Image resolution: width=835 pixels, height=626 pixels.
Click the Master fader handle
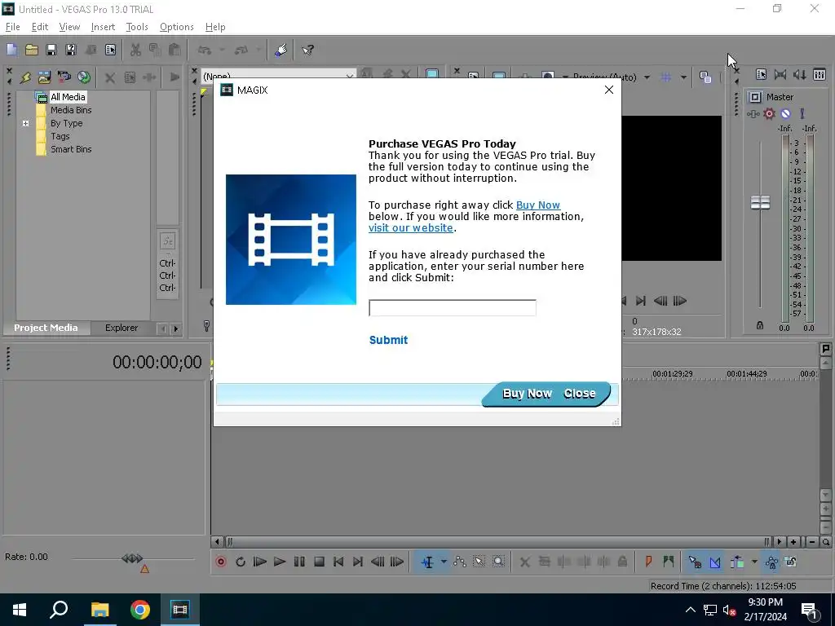[x=760, y=202]
